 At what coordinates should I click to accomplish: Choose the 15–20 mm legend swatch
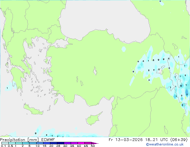tap(46, 143)
